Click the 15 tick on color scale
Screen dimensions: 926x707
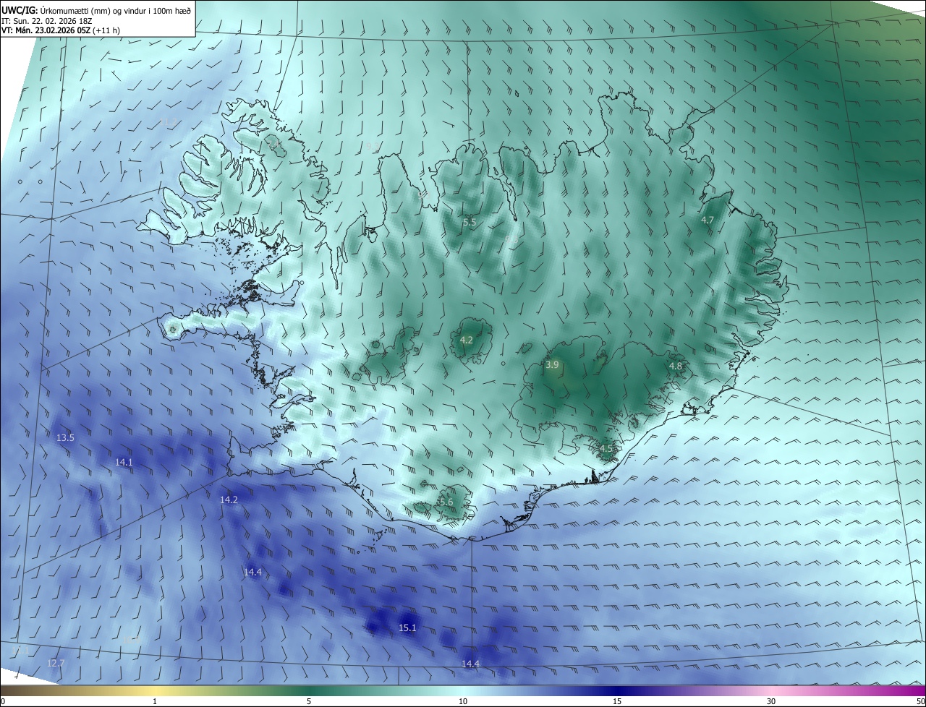click(x=617, y=702)
